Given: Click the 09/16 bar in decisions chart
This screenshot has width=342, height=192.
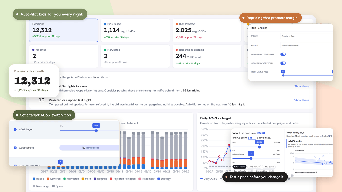Looking at the screenshot, I should (138, 151).
